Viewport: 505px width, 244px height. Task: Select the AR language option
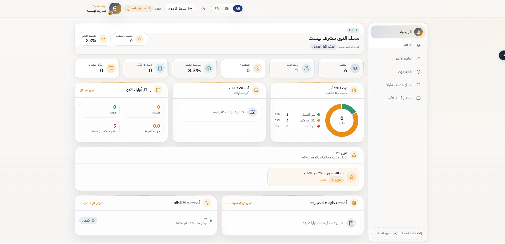click(238, 9)
